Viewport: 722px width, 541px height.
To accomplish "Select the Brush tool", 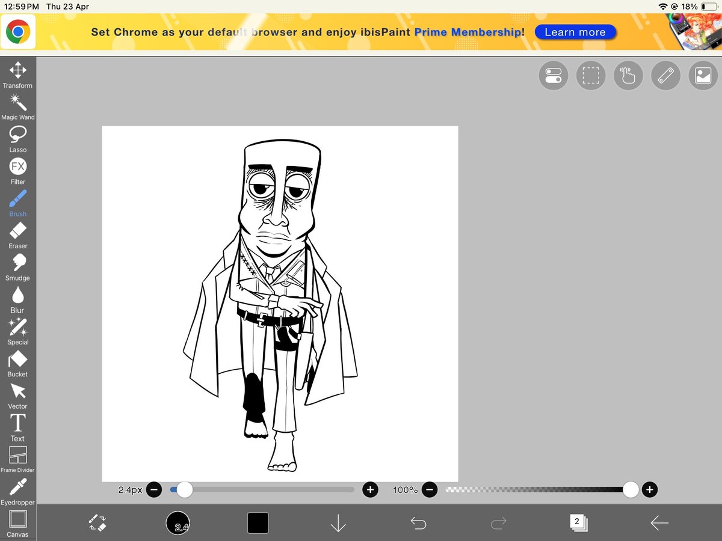I will click(17, 203).
